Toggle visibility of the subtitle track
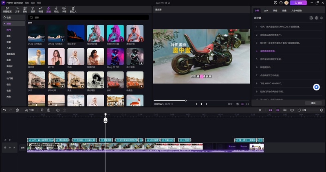This screenshot has height=172, width=326. pos(9,140)
